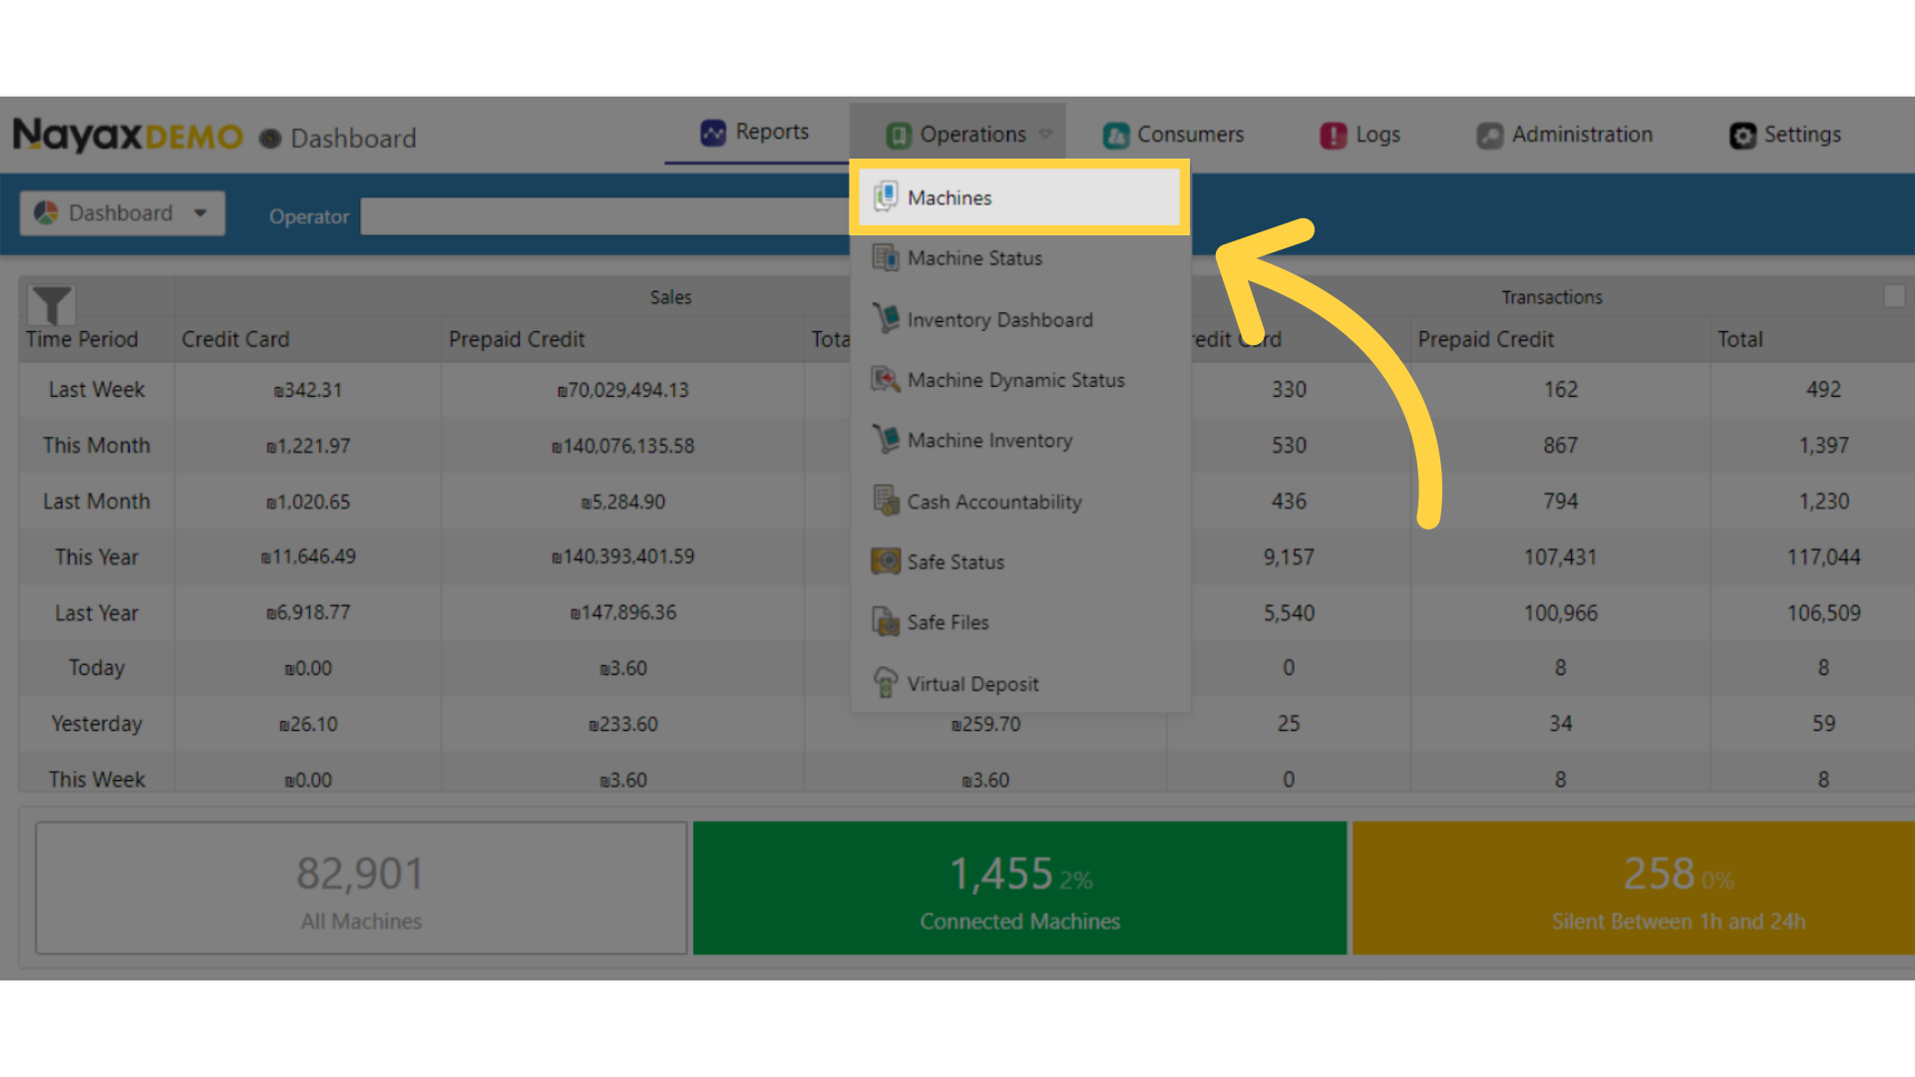The width and height of the screenshot is (1915, 1077).
Task: Open Inventory Dashboard menu entry
Action: 1019,319
